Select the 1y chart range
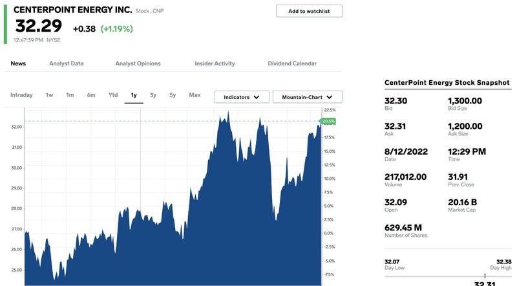 134,95
